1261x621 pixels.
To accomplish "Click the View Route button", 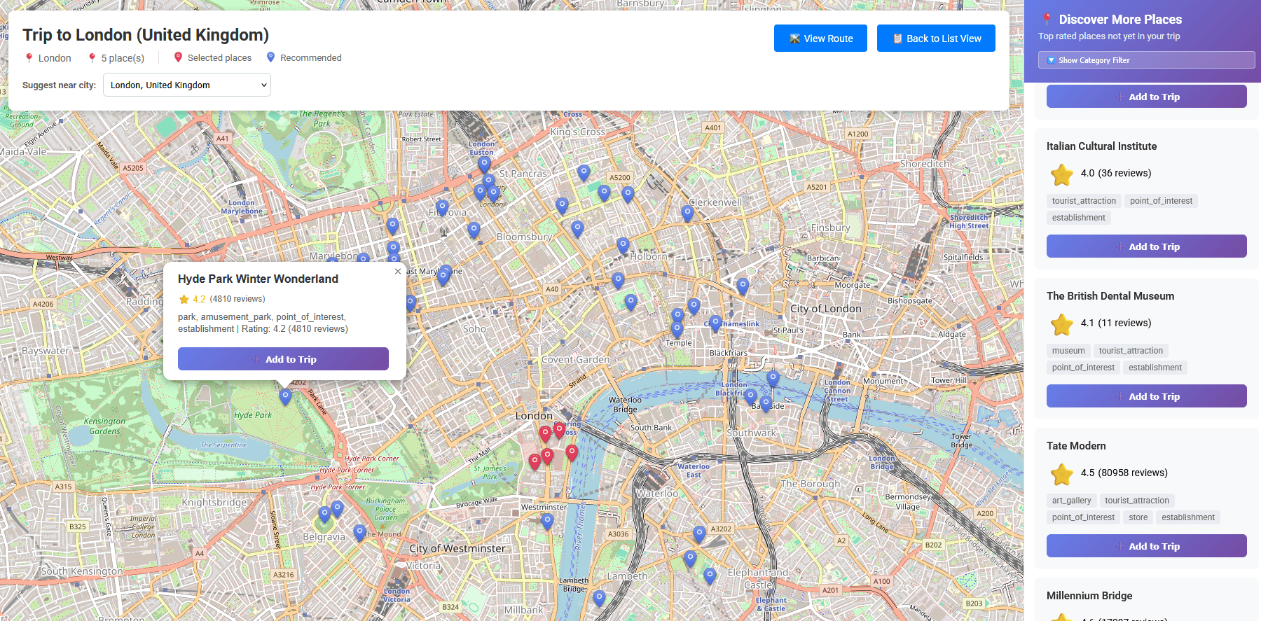I will coord(820,39).
